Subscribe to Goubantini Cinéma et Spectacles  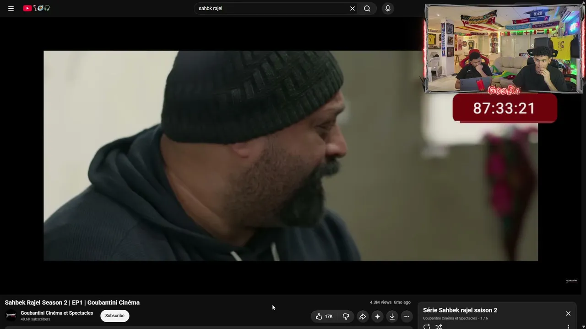tap(115, 316)
